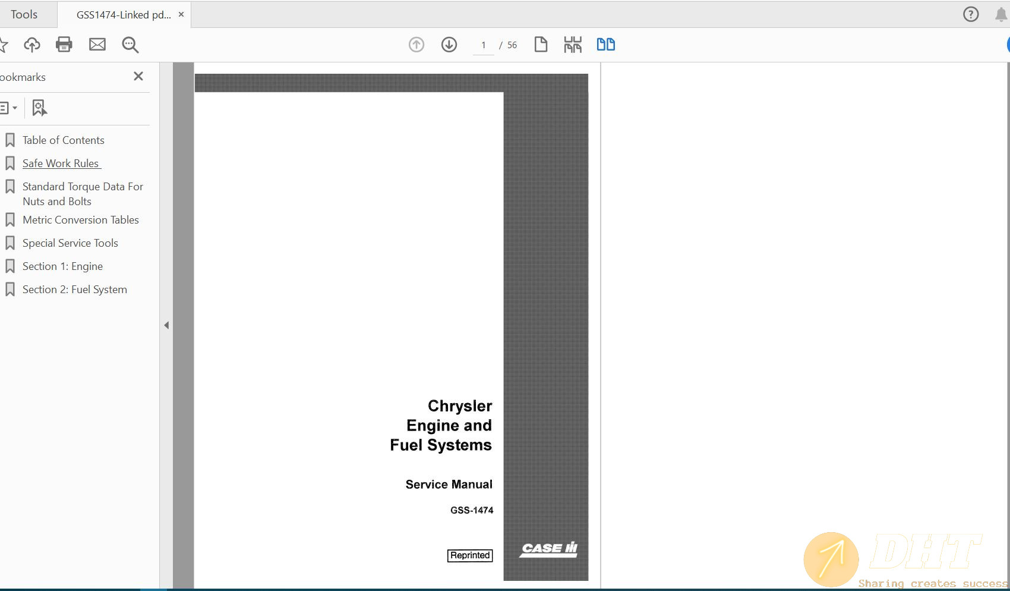Screen dimensions: 1010x591
Task: Send file by email envelope icon
Action: pos(97,45)
